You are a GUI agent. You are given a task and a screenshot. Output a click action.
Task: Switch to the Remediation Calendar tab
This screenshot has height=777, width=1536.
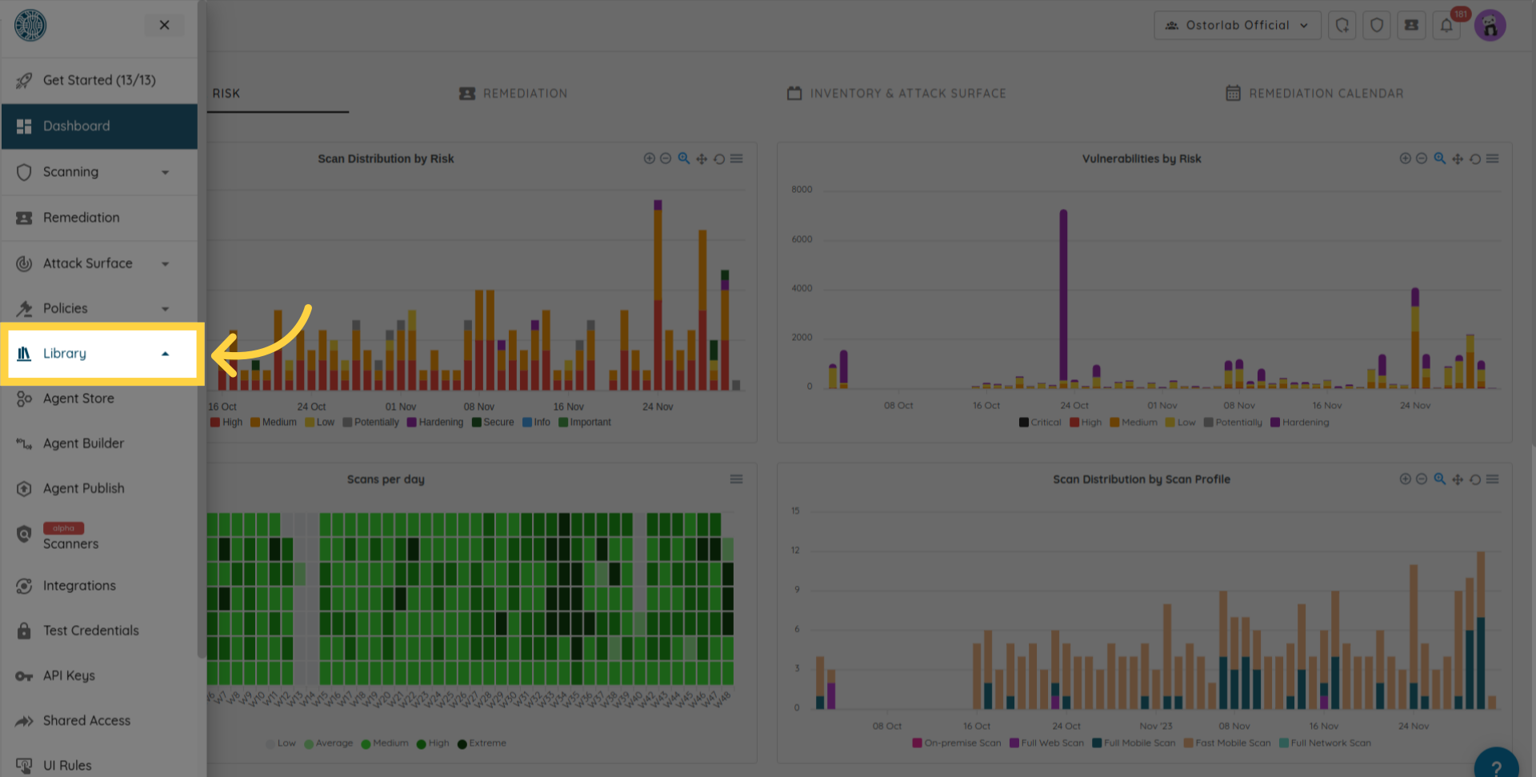point(1314,94)
